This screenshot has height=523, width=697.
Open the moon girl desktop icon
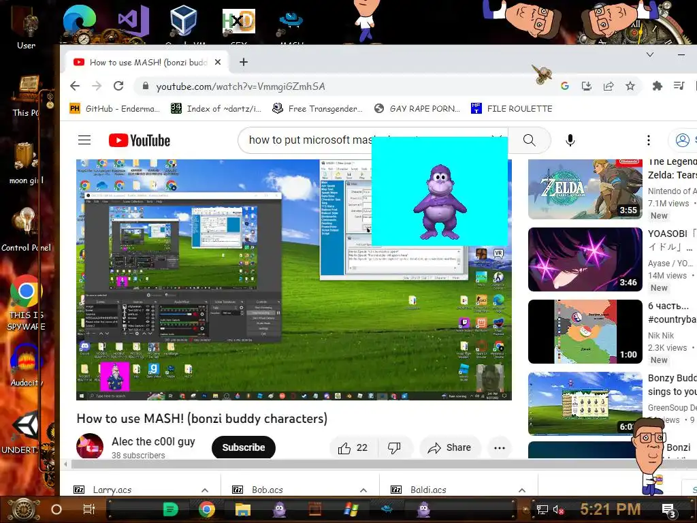coord(27,163)
